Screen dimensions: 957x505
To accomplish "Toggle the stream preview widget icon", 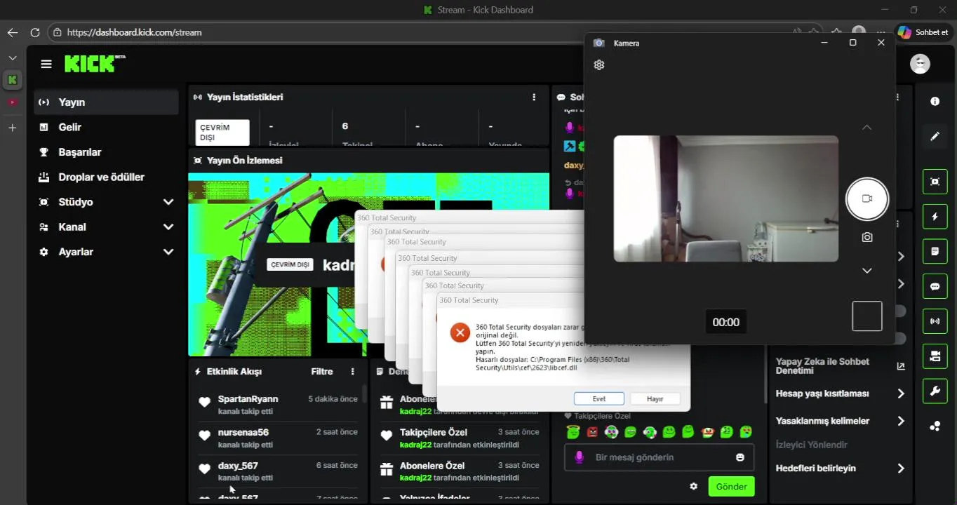I will point(935,182).
